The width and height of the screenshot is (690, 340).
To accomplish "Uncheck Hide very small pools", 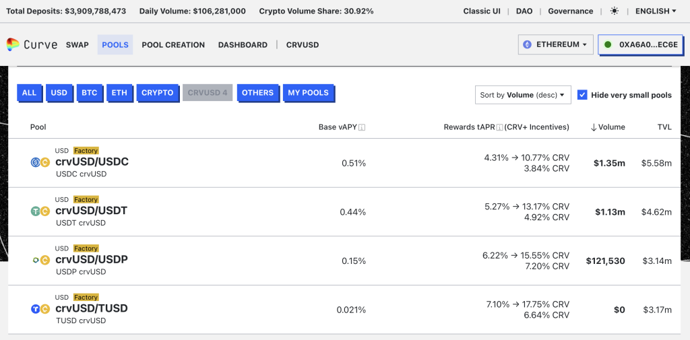I will pyautogui.click(x=582, y=94).
